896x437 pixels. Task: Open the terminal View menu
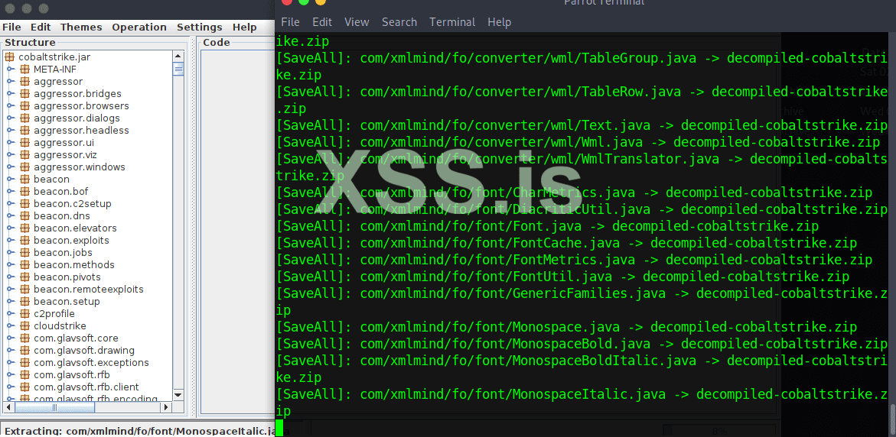pyautogui.click(x=357, y=21)
